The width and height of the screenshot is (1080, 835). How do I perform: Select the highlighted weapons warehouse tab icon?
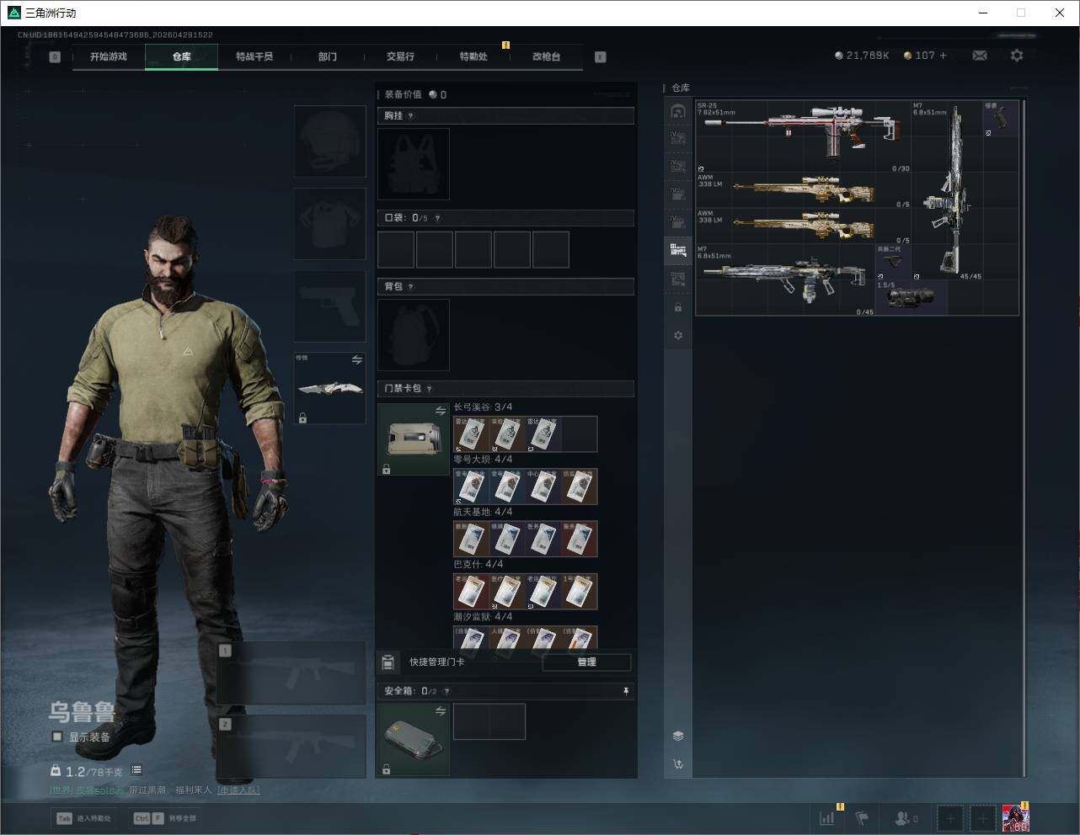pyautogui.click(x=678, y=249)
